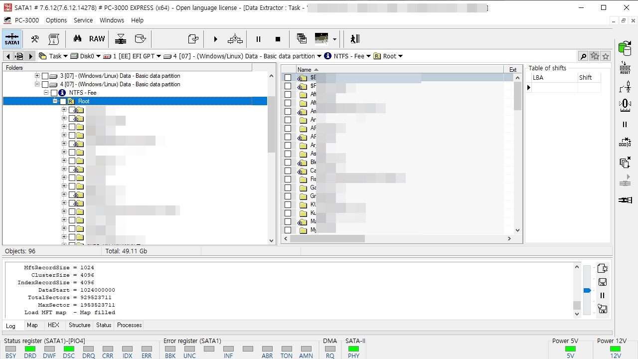
Task: Tick the checkbox for the 'Gr' folder row
Action: (x=288, y=196)
